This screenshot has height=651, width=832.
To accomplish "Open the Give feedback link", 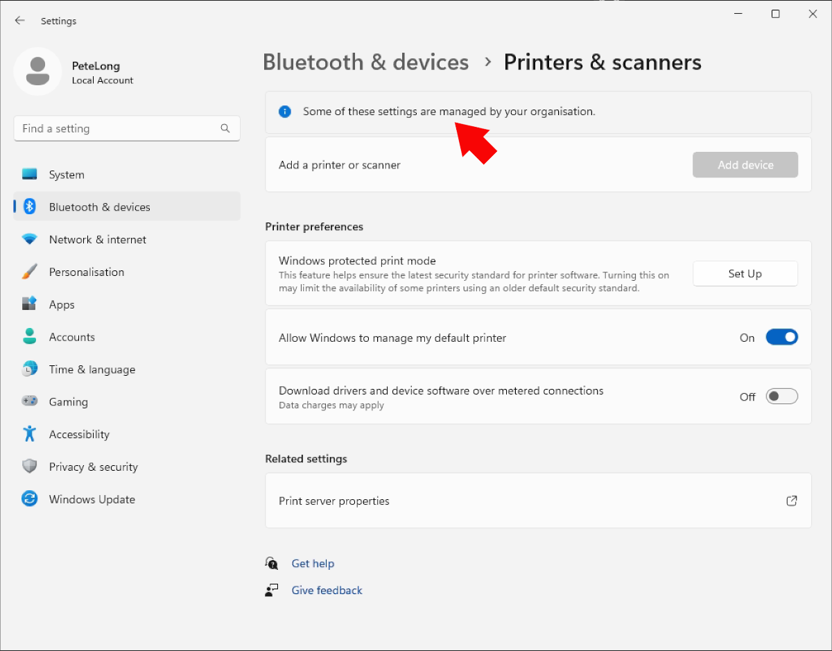I will click(327, 590).
